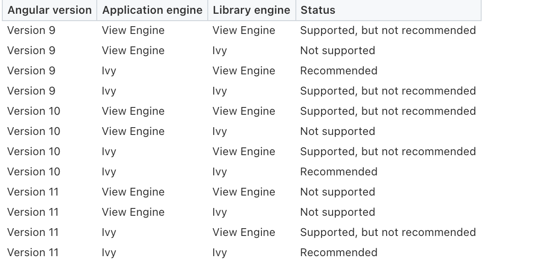Click the Recommended status for Version 9
The height and width of the screenshot is (269, 533).
pos(339,71)
